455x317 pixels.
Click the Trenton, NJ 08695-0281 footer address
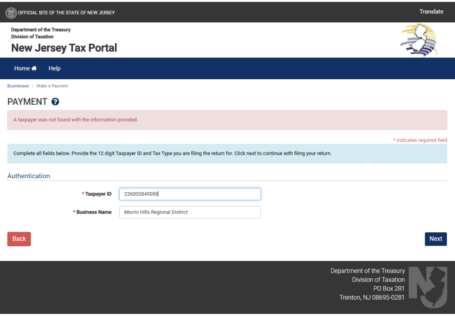pyautogui.click(x=372, y=297)
